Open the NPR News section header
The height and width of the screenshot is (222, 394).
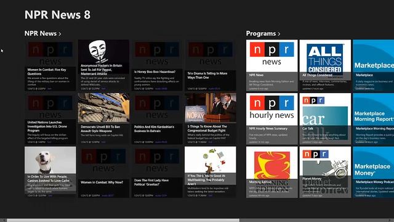(42, 33)
